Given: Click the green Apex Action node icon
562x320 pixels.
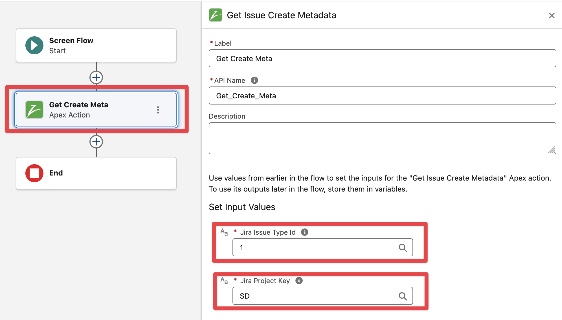Looking at the screenshot, I should (34, 110).
